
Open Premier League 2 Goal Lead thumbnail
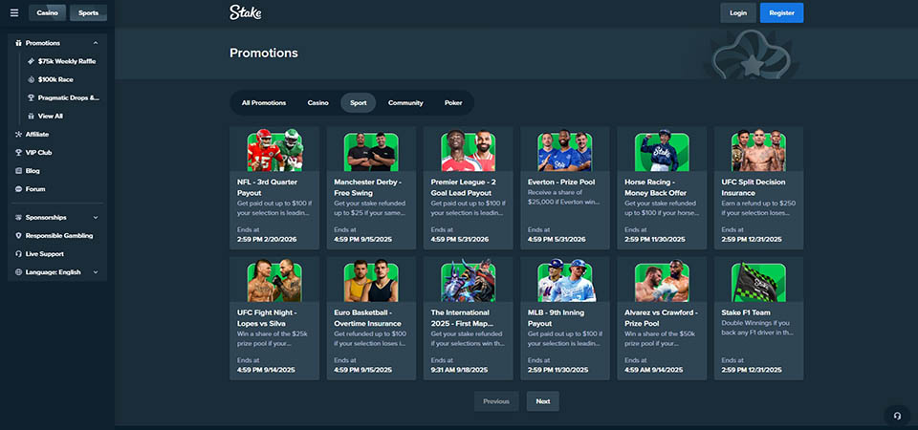[x=469, y=151]
